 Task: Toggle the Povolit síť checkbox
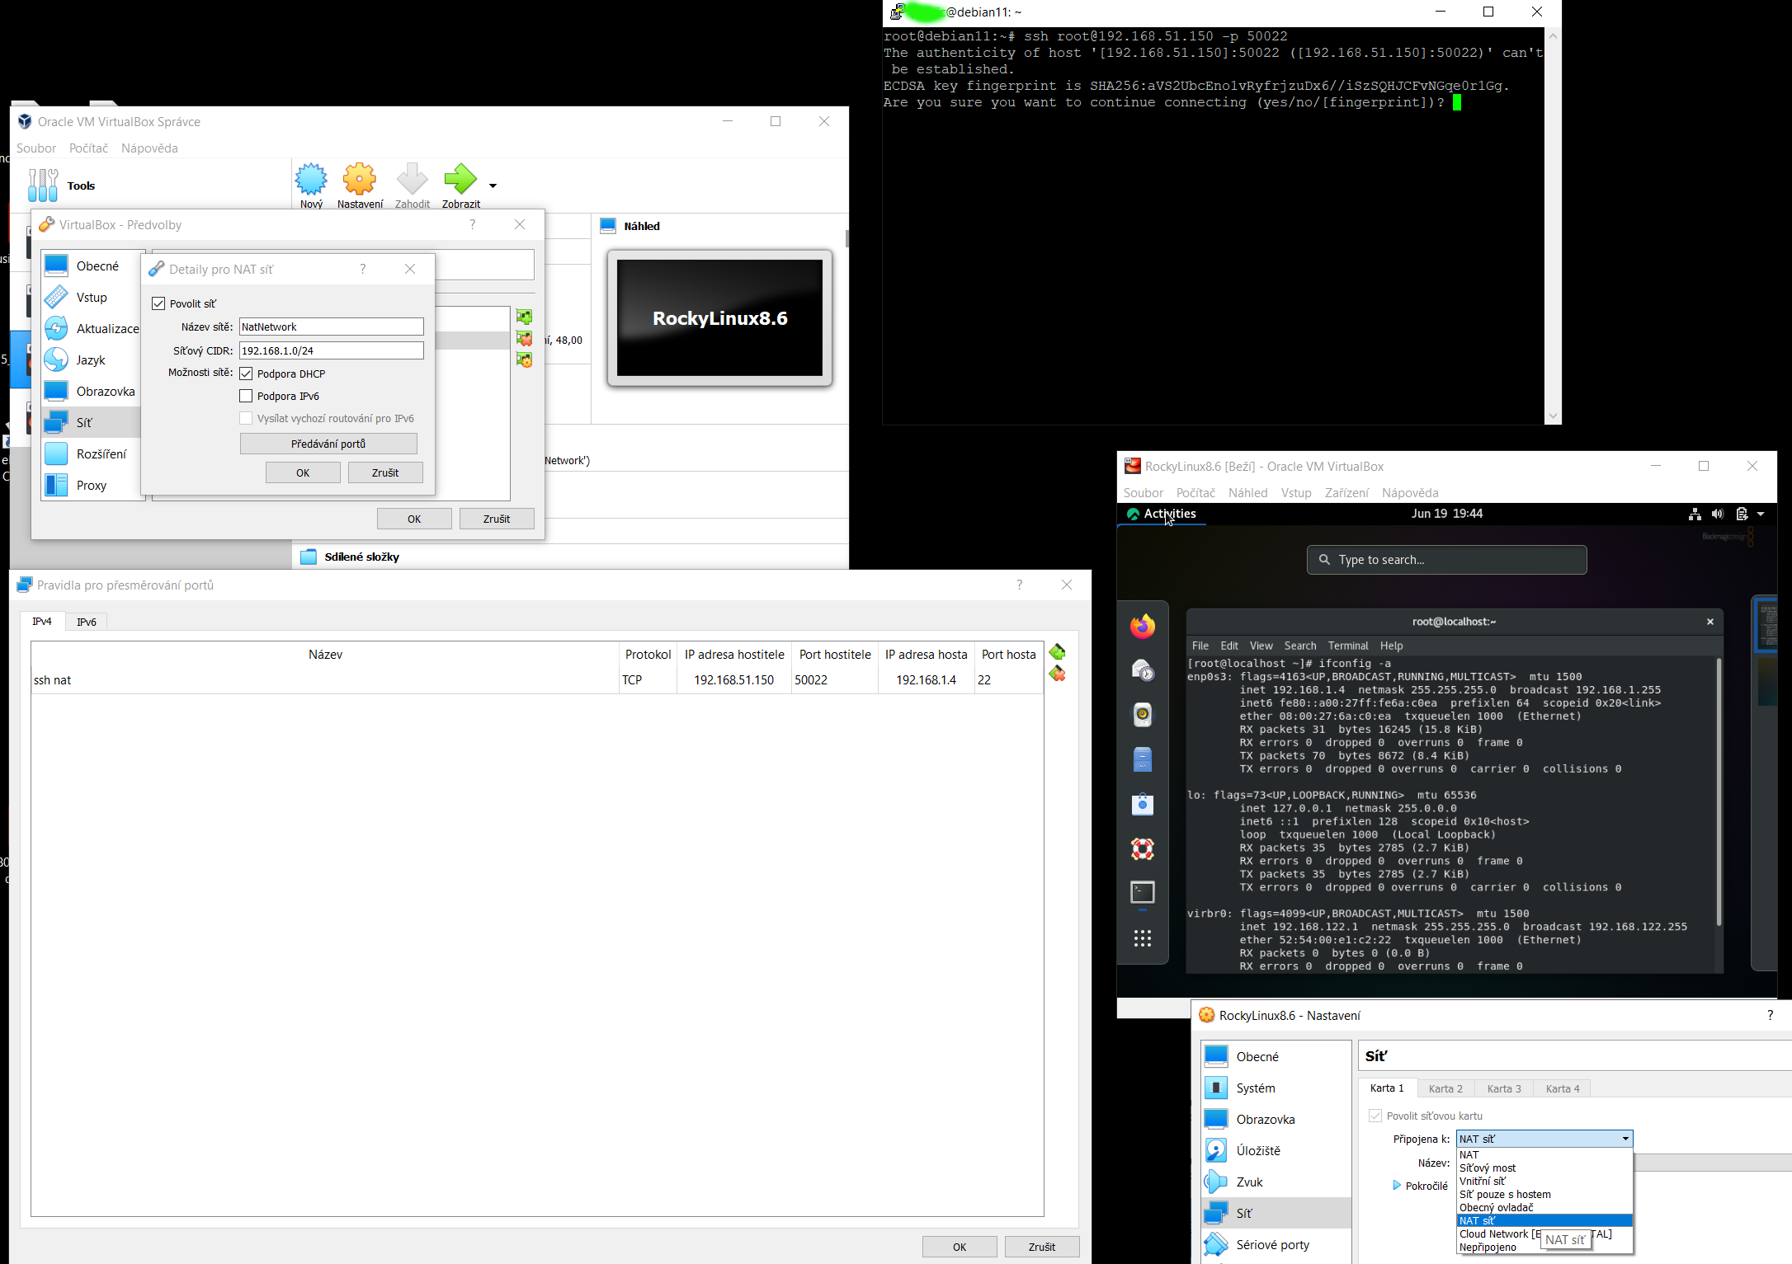158,303
